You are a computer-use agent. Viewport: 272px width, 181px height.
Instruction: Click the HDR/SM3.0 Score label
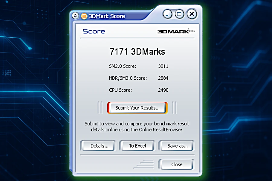[x=128, y=78]
